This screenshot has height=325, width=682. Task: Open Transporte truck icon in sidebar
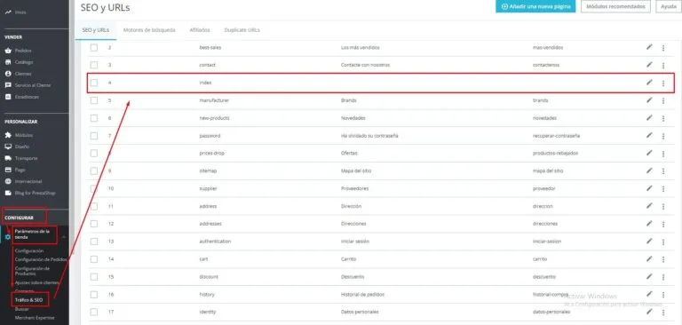(8, 158)
